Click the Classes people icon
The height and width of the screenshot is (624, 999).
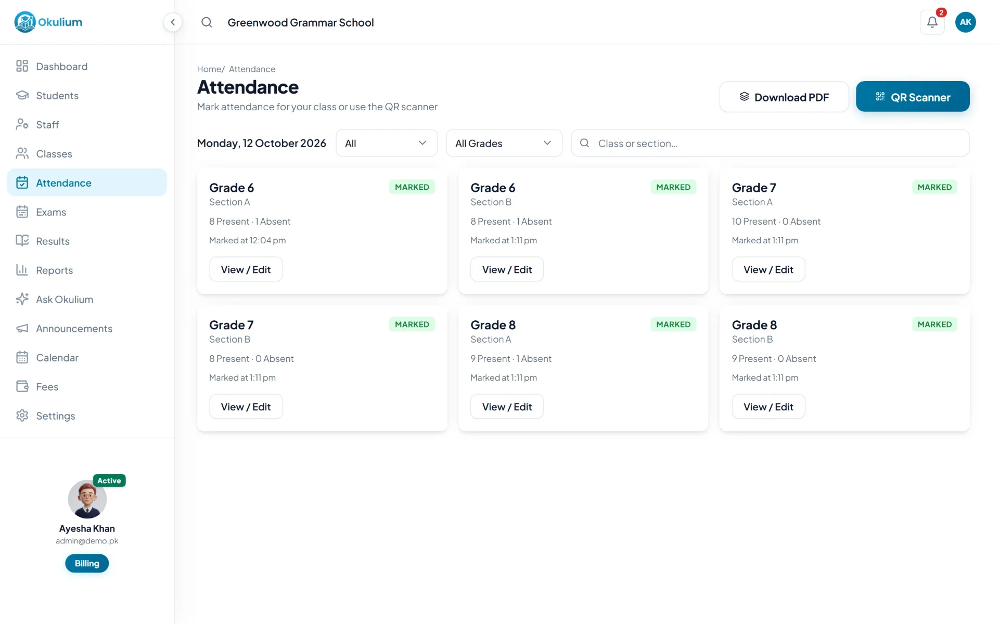[x=22, y=153]
